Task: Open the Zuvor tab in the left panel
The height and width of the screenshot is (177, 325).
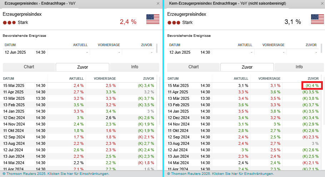Action: (82, 67)
